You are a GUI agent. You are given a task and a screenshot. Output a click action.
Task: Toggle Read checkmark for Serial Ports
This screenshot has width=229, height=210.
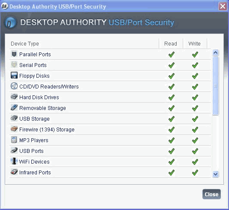pos(172,65)
